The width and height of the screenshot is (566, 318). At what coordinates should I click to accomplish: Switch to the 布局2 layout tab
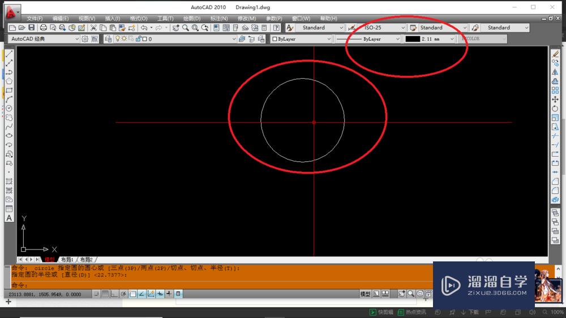[86, 260]
